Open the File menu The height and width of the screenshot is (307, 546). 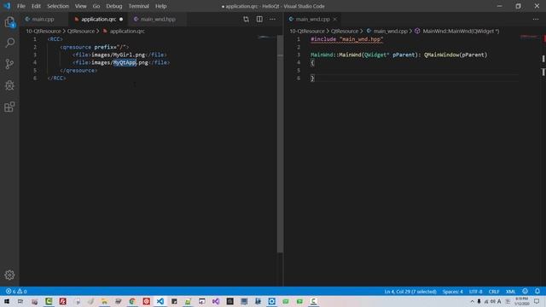(x=20, y=6)
